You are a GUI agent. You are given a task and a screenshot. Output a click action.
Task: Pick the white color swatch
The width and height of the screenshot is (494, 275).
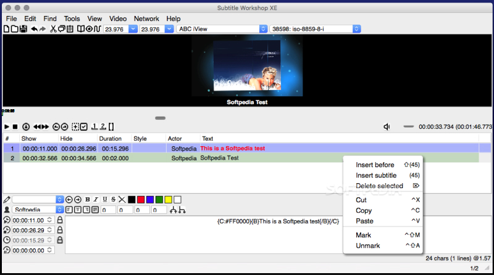[177, 200]
